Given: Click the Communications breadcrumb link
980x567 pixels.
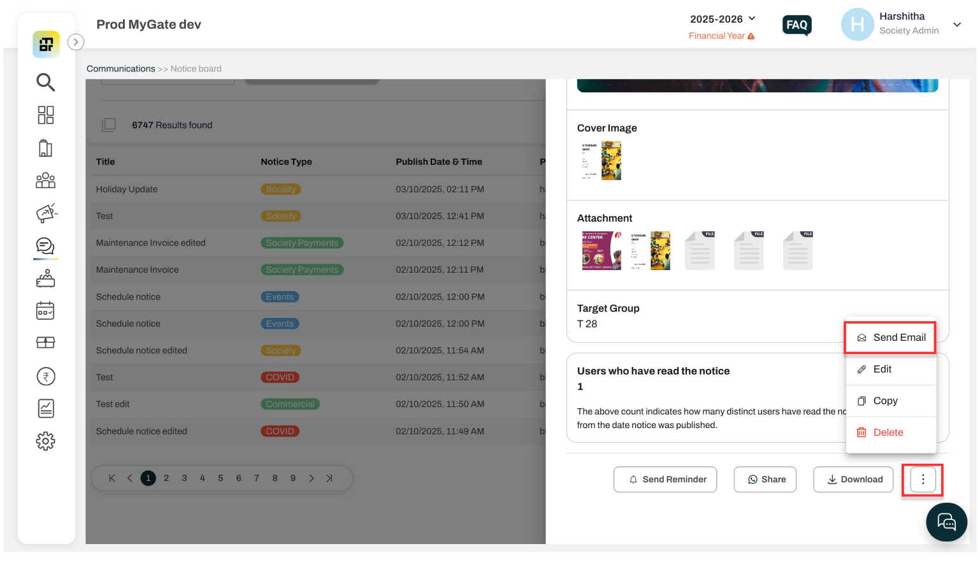Looking at the screenshot, I should click(121, 69).
